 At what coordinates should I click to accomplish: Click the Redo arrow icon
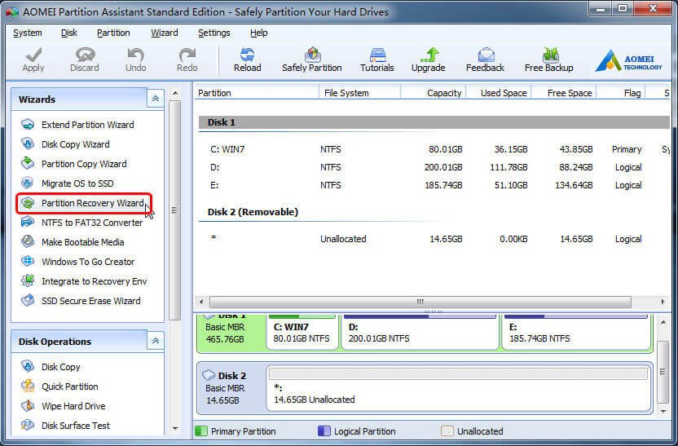[187, 55]
